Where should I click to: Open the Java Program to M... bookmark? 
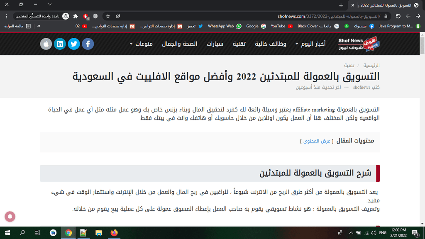pos(400,26)
